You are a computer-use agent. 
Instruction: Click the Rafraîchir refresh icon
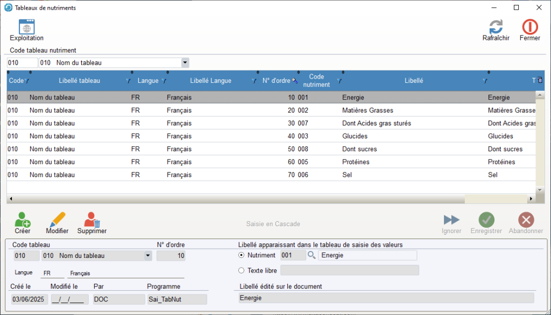click(x=496, y=27)
